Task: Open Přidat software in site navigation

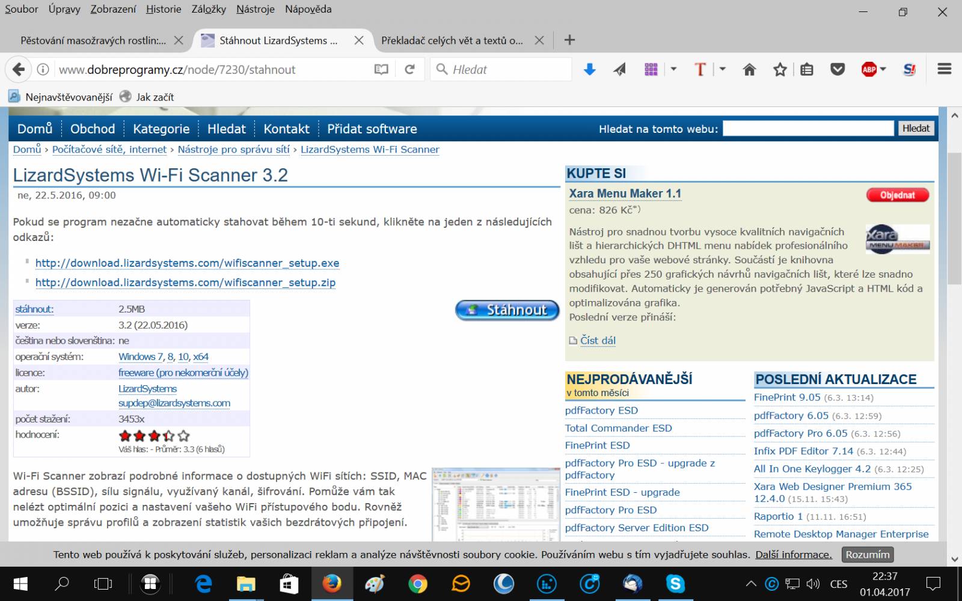Action: click(372, 129)
